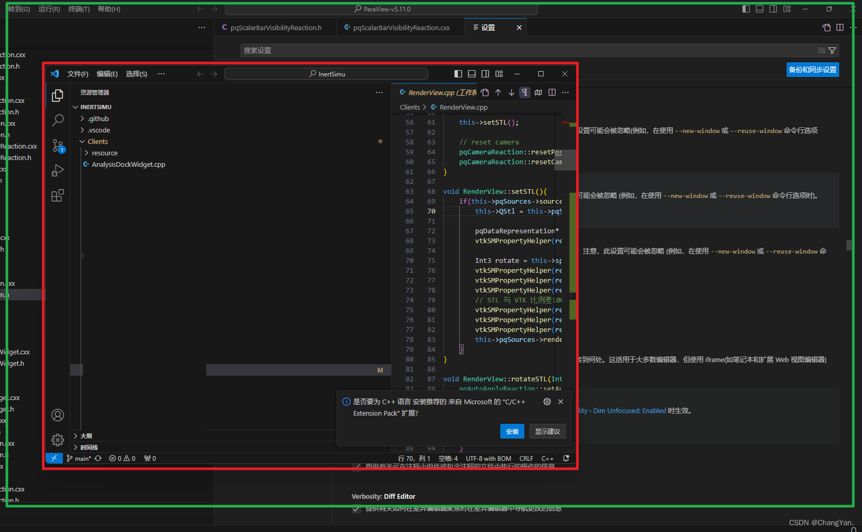Click sync changes icon next to main*
Image resolution: width=862 pixels, height=532 pixels.
point(98,458)
